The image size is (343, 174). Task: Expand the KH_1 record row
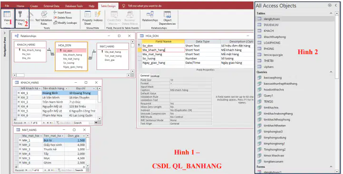tap(19, 93)
